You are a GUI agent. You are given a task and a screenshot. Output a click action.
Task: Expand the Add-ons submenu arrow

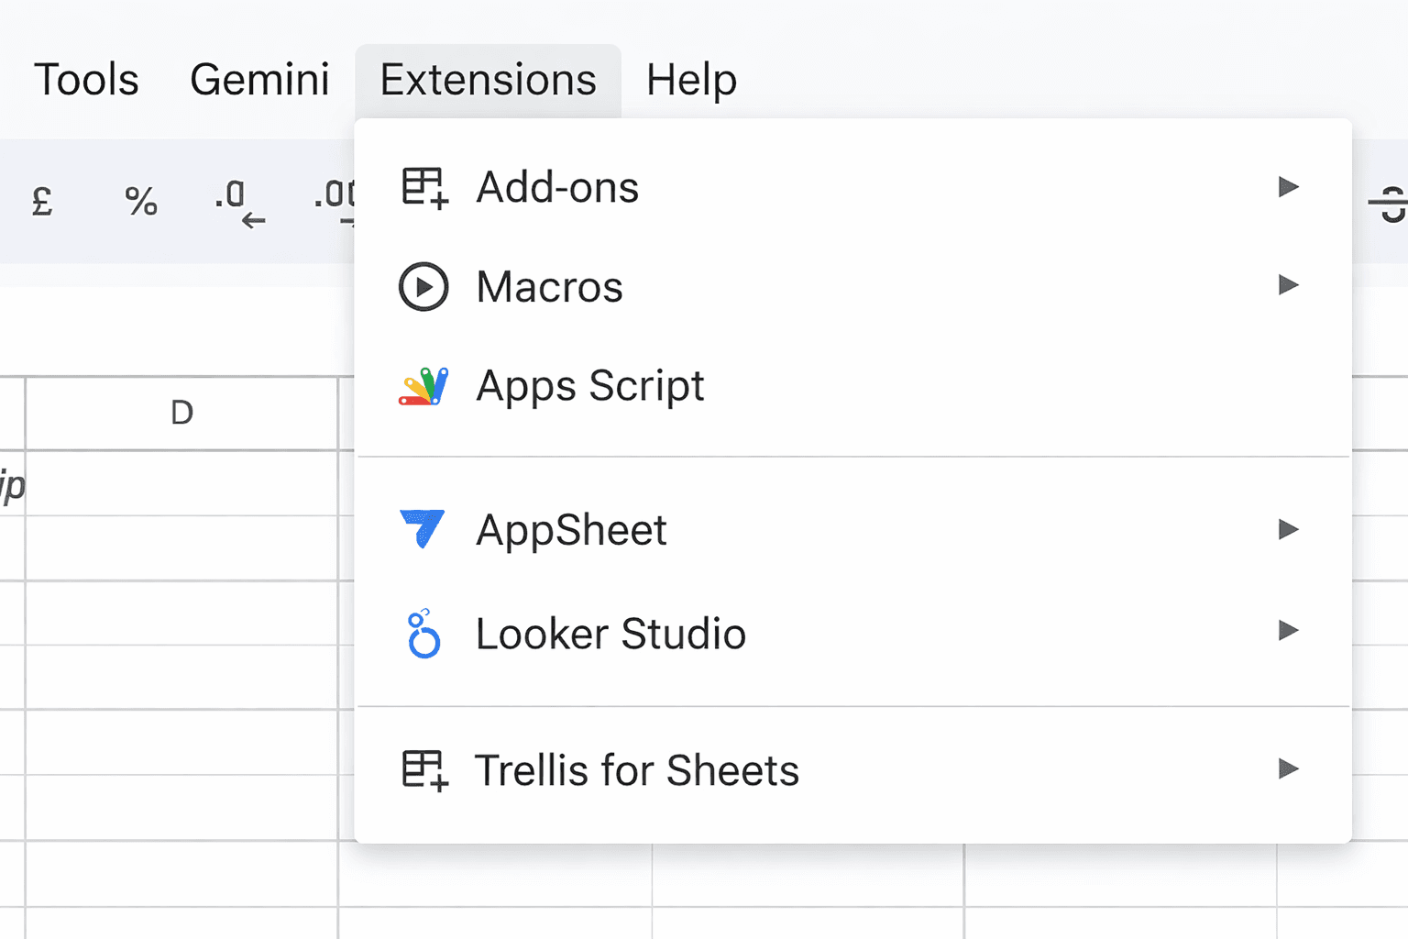(1288, 187)
